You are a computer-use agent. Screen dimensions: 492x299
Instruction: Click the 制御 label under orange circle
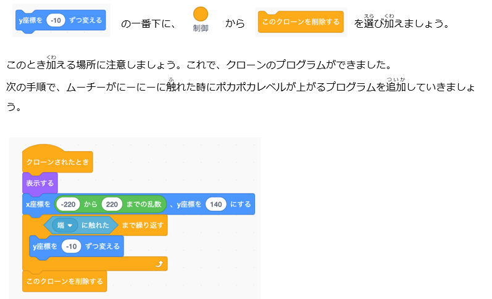pyautogui.click(x=201, y=29)
